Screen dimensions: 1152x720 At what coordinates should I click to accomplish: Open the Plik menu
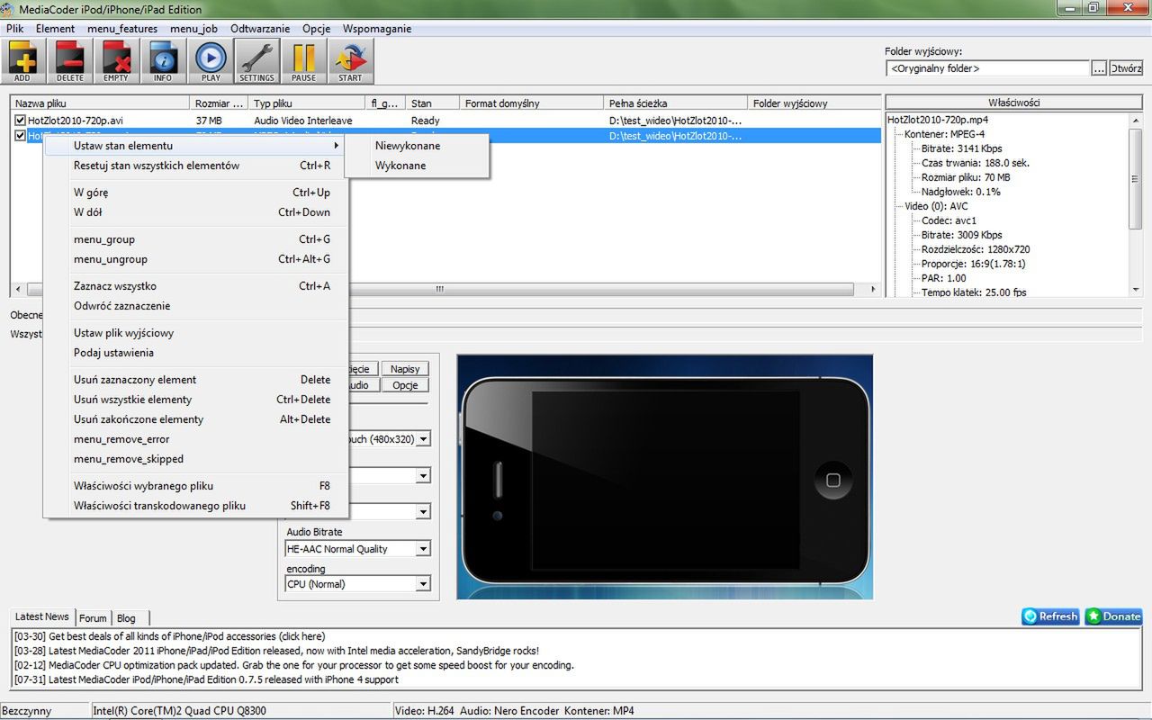coord(14,29)
